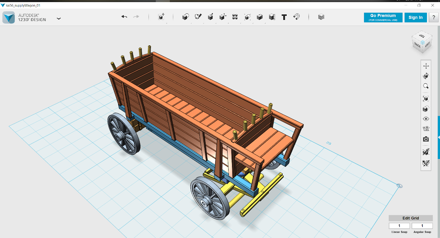Activate the Snap magnet tool

[x=297, y=17]
